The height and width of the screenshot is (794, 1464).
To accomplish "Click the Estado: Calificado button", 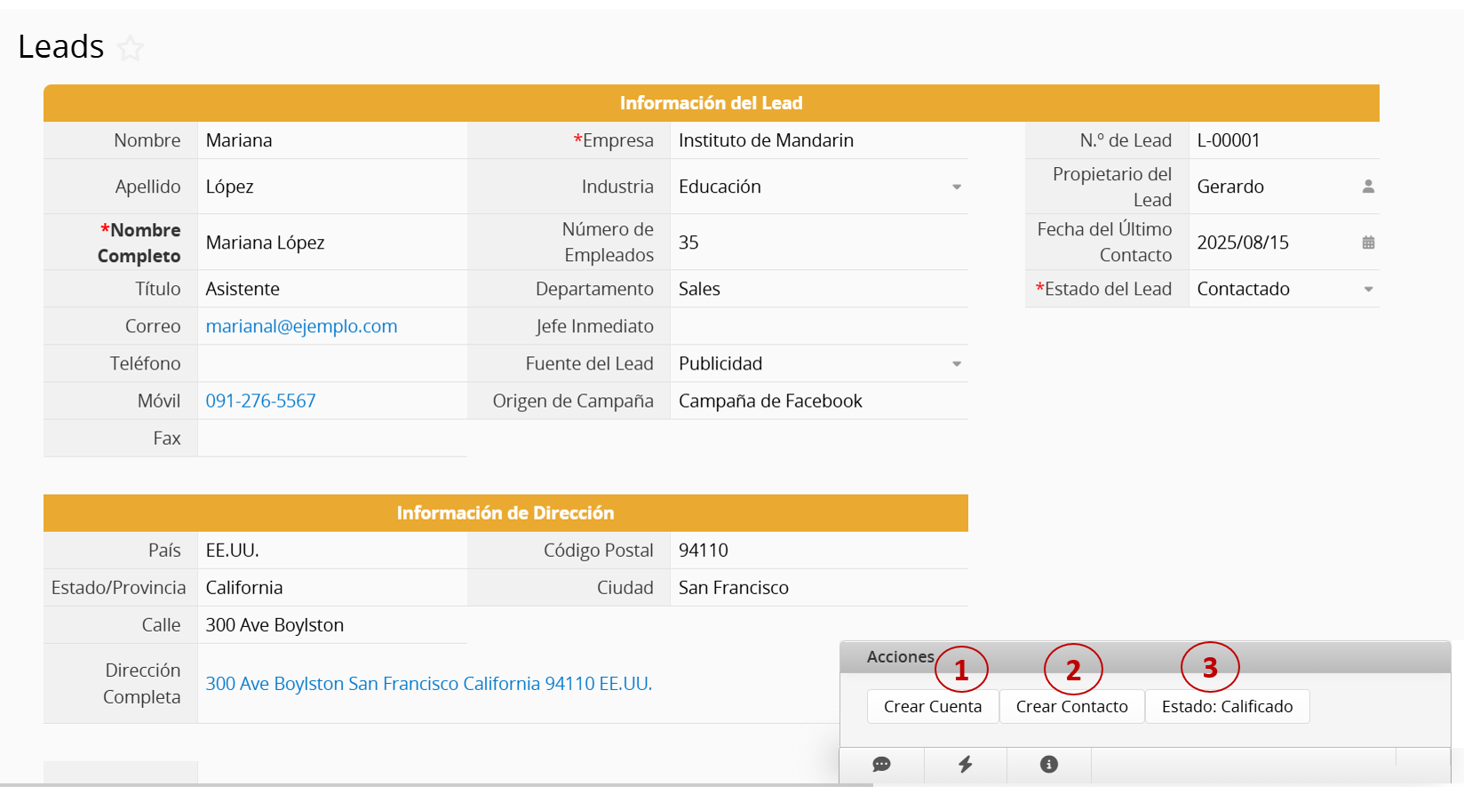I will (1227, 707).
